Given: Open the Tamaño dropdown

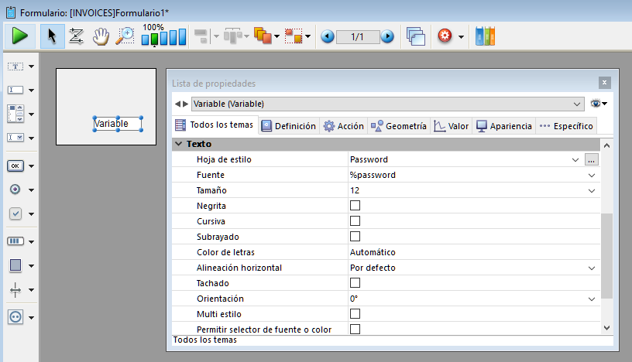Looking at the screenshot, I should point(592,190).
